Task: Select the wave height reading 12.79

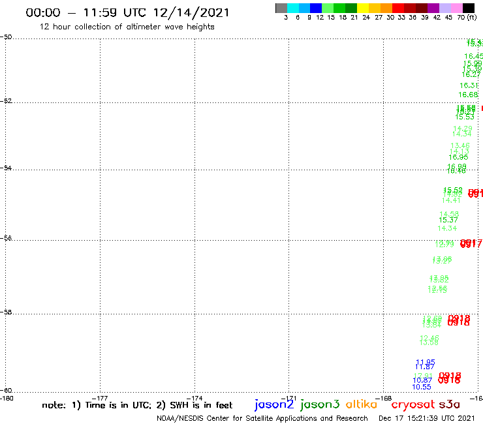Action: pyautogui.click(x=444, y=244)
